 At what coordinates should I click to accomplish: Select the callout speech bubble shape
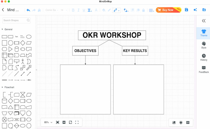(17, 61)
